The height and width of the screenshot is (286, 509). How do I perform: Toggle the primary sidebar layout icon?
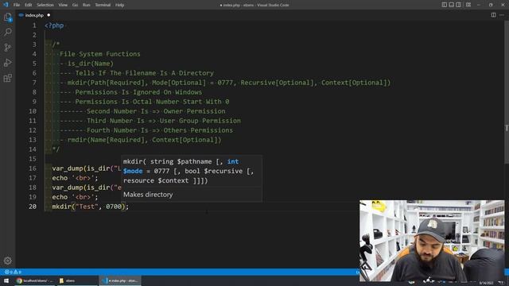pos(444,5)
